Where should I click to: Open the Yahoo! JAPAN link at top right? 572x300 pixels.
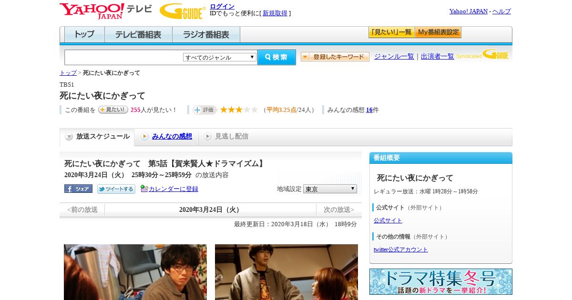pos(469,11)
